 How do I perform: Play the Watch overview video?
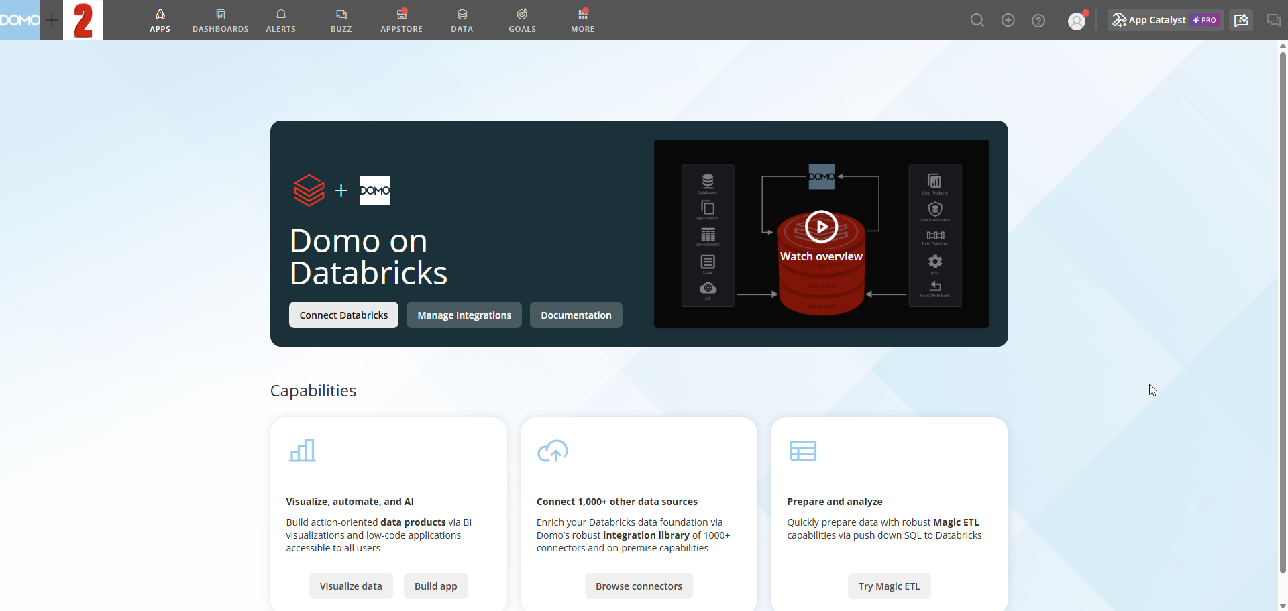click(821, 227)
